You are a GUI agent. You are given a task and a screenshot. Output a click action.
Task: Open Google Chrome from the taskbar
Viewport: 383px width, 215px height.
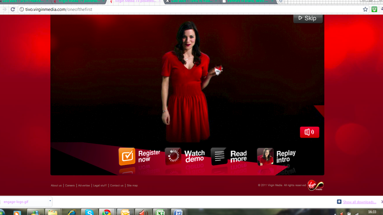tap(107, 212)
